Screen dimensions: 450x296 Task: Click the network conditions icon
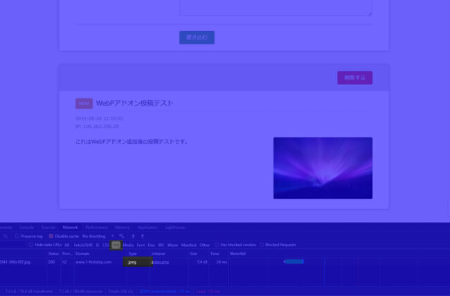121,236
